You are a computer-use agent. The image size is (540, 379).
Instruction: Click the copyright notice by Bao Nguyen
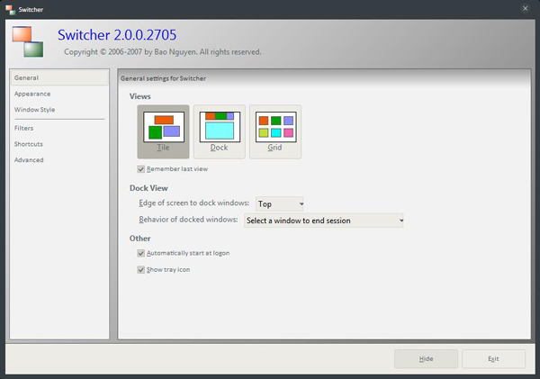click(163, 52)
